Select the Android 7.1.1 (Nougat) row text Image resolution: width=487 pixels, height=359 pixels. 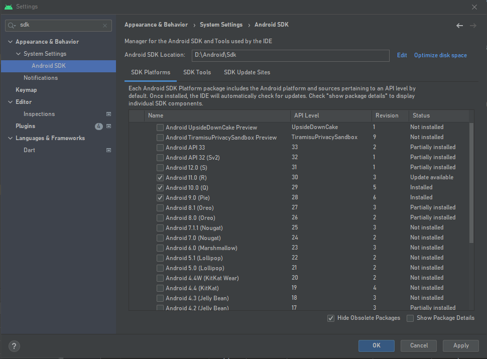[x=194, y=228]
